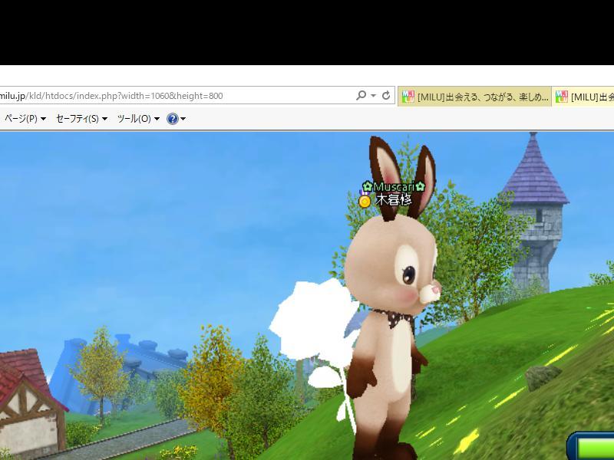Switch to the second [MILU] browser tab
This screenshot has height=460, width=614.
click(x=591, y=97)
